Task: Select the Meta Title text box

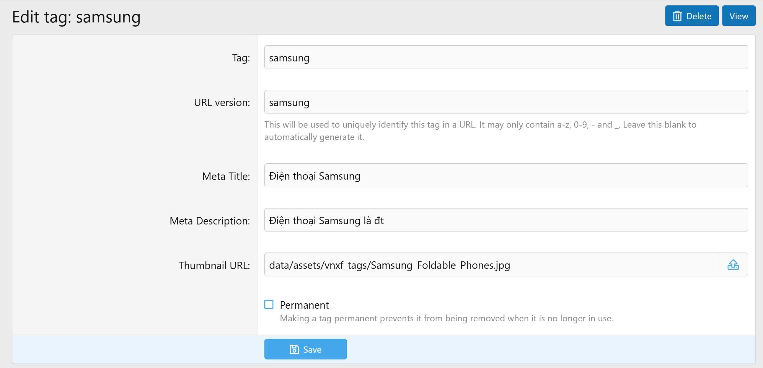Action: 506,176
